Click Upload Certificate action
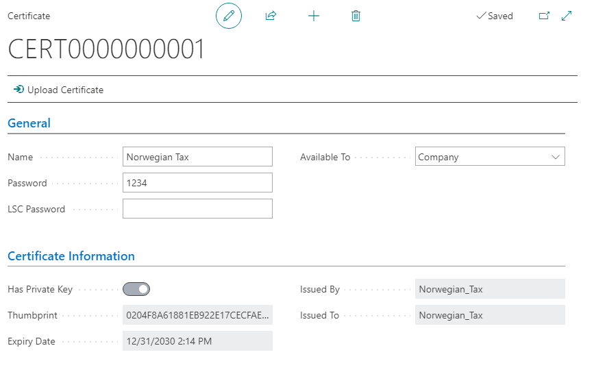The height and width of the screenshot is (374, 607). click(65, 90)
